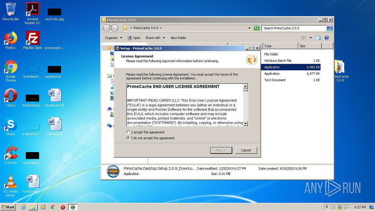
Task: Open Internet Explorer from taskbar
Action: (x=23, y=207)
